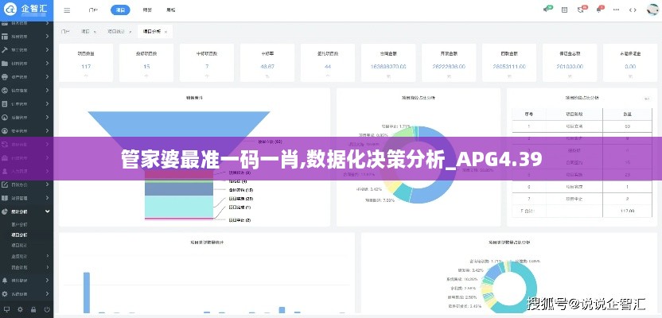The width and height of the screenshot is (662, 318).
Task: Click the three-dot more options icon
Action: tap(616, 10)
